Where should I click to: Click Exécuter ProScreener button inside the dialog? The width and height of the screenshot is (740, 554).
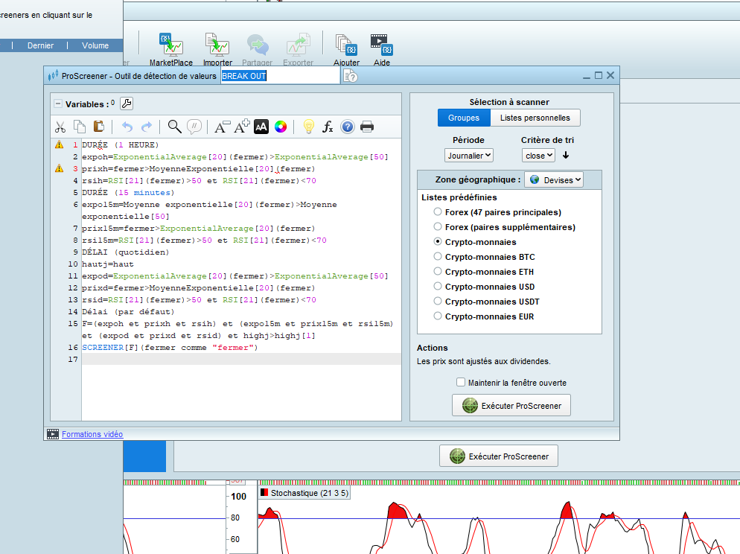pos(511,406)
